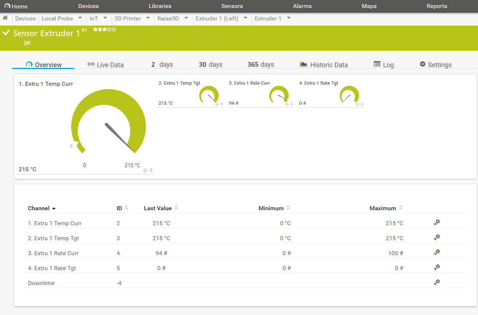478x315 pixels.
Task: Sort table by Minimum column
Action: (x=274, y=208)
